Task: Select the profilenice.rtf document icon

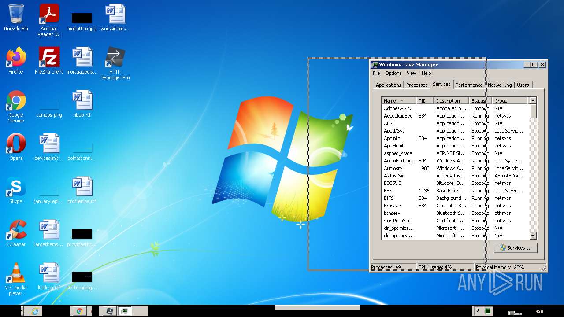Action: coord(82,190)
